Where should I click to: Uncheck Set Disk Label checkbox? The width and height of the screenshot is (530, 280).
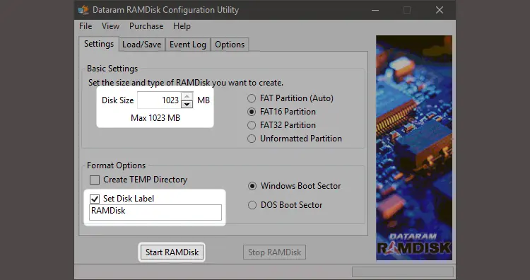[95, 199]
